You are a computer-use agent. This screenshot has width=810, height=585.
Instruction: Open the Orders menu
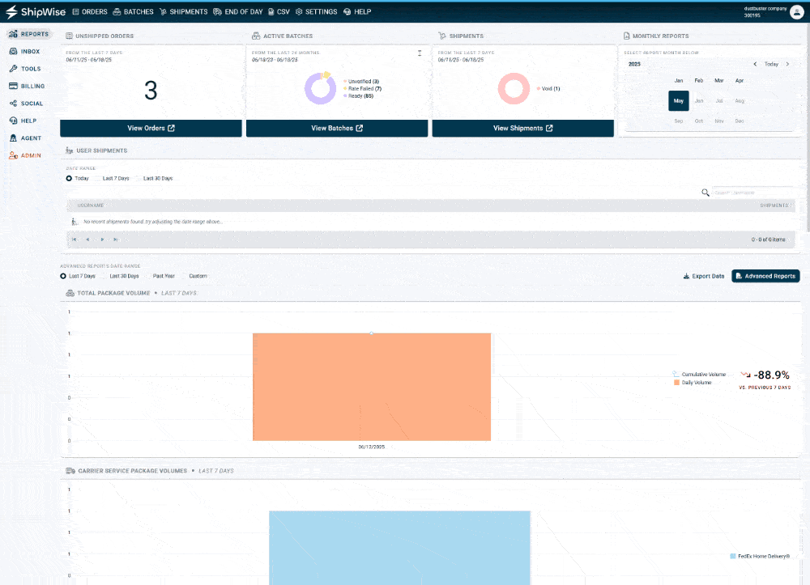[x=90, y=11]
